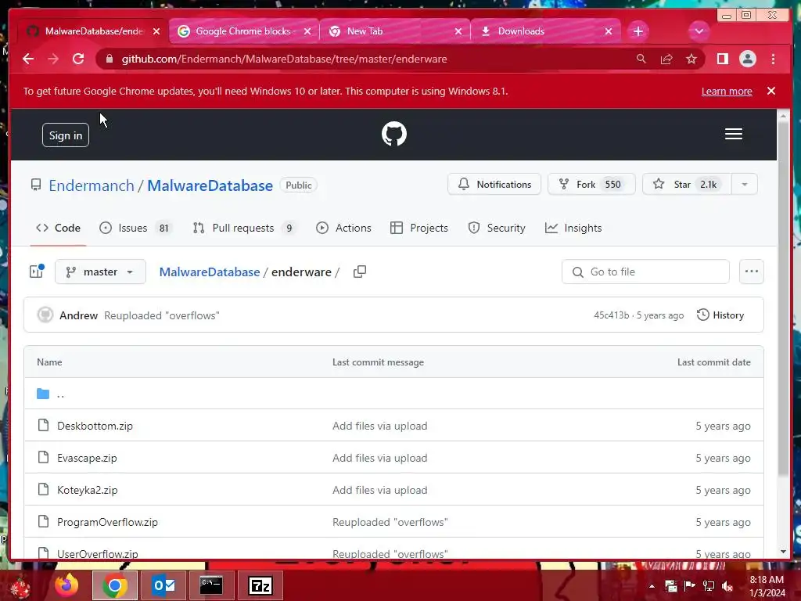This screenshot has height=601, width=801.
Task: Open a new tab with plus button
Action: coord(638,31)
